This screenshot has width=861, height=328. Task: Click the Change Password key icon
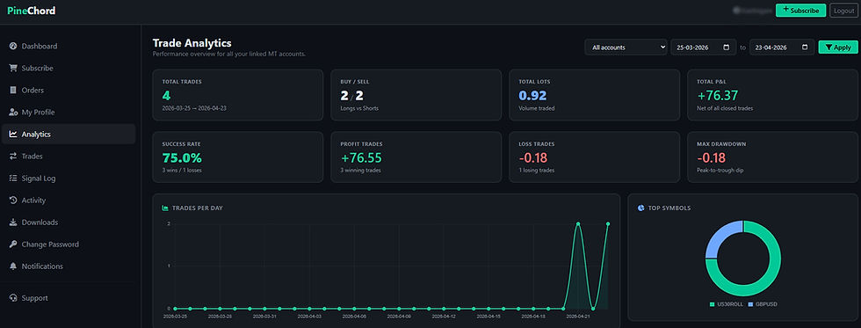(x=13, y=244)
